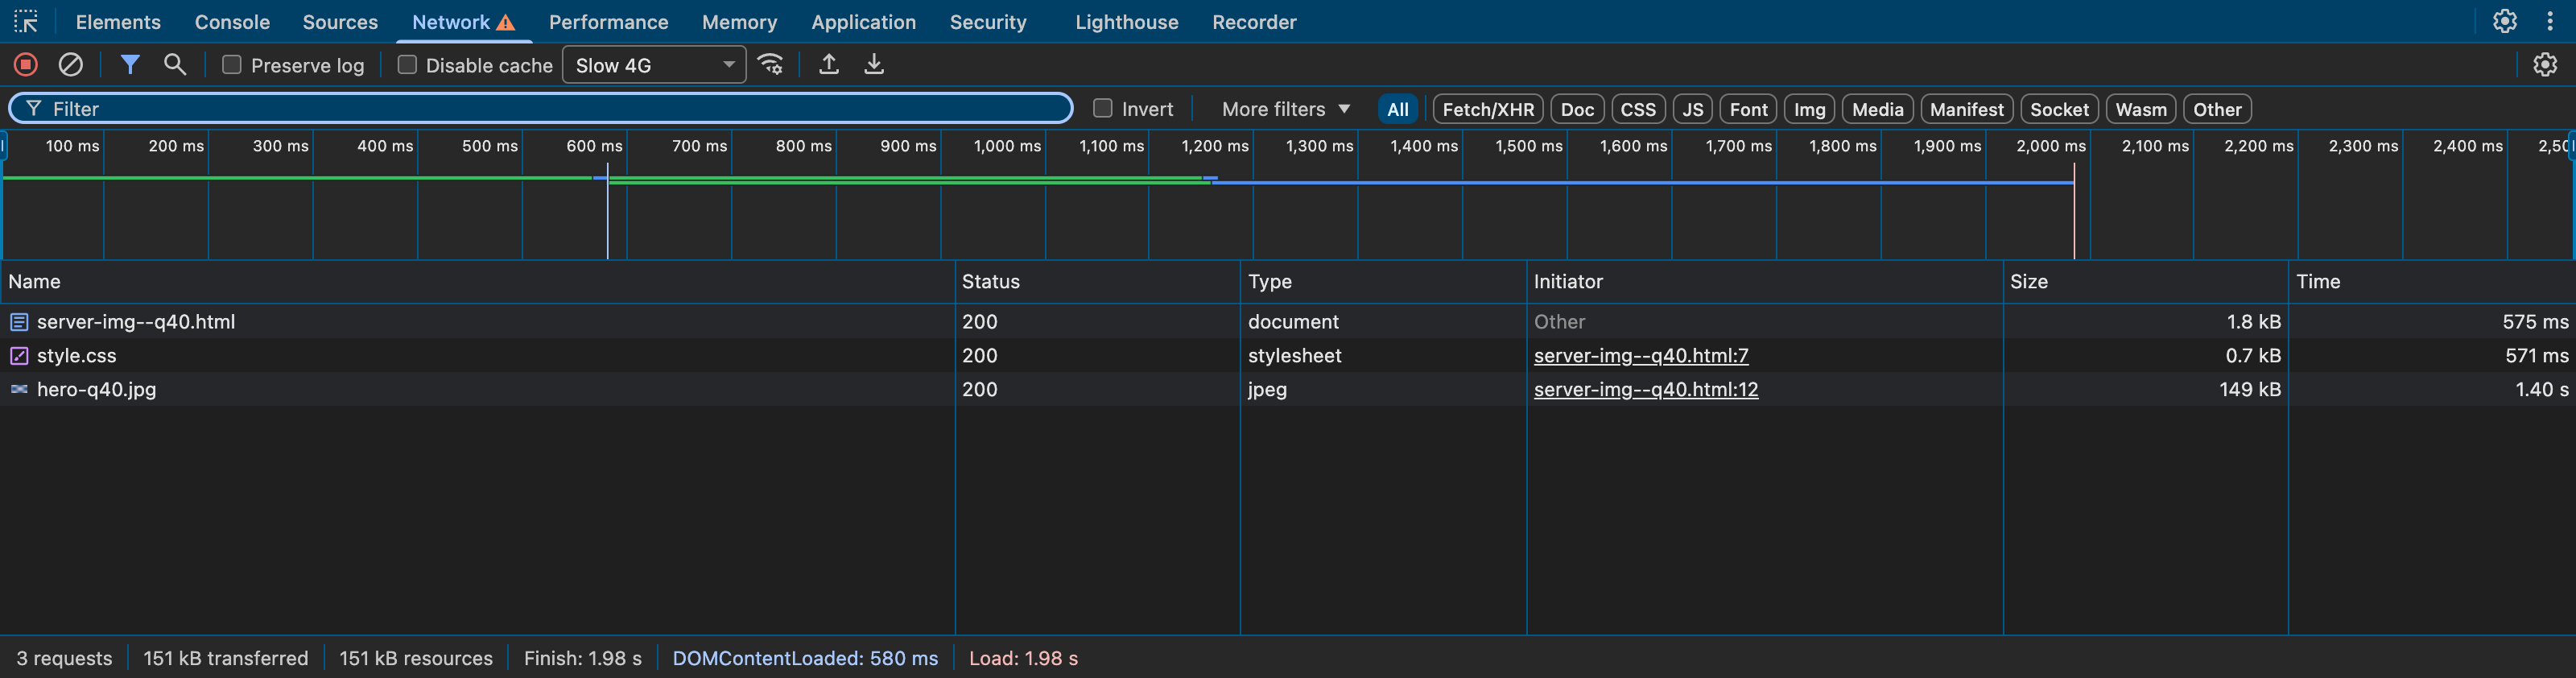Switch to the Elements tab
This screenshot has width=2576, height=678.
click(118, 22)
